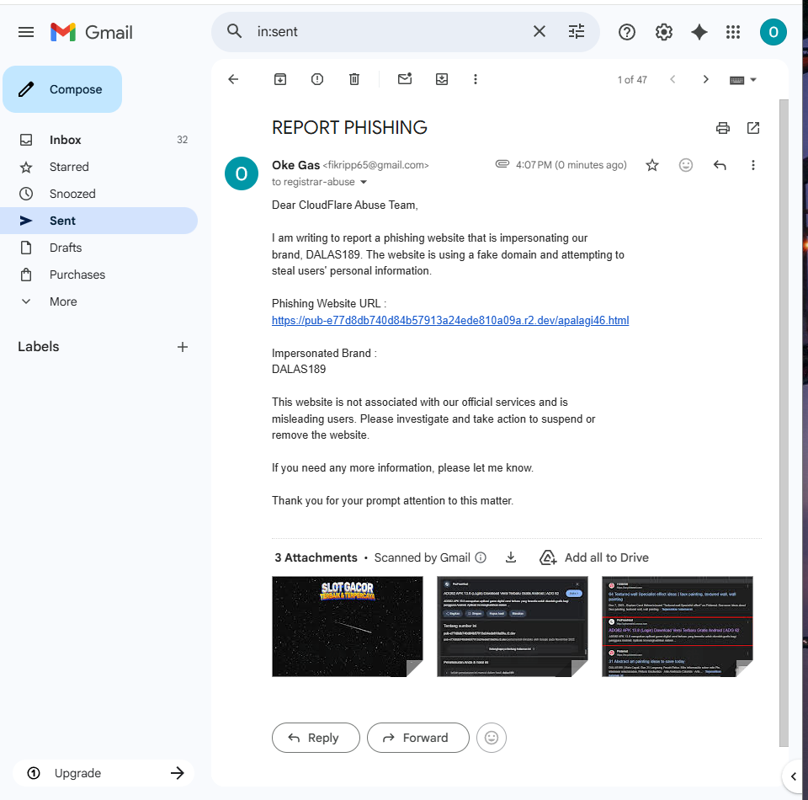Screen dimensions: 808x800
Task: Click the Move to inbox icon
Action: [x=442, y=79]
